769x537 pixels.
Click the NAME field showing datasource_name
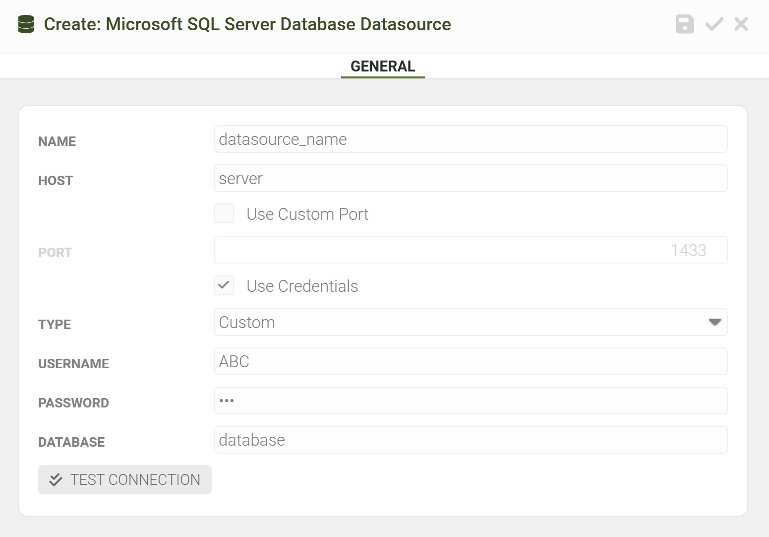[471, 139]
